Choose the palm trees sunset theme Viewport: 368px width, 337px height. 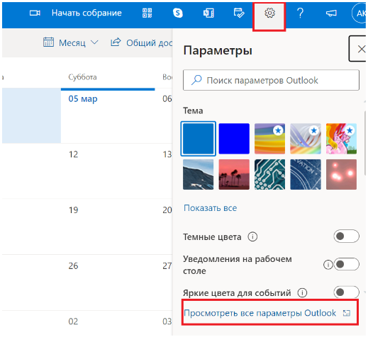coord(234,174)
